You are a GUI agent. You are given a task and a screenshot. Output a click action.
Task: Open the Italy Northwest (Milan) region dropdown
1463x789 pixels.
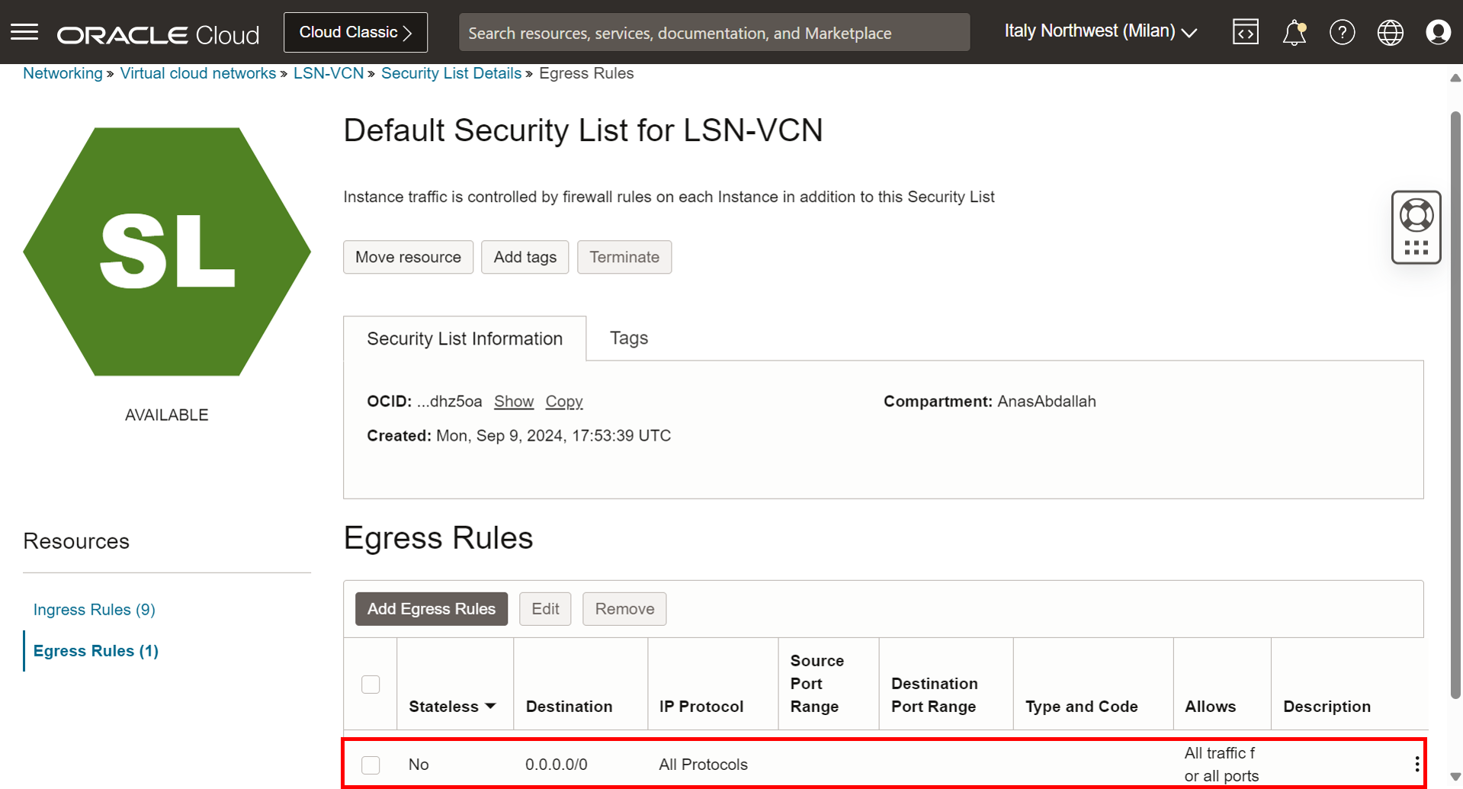1100,31
